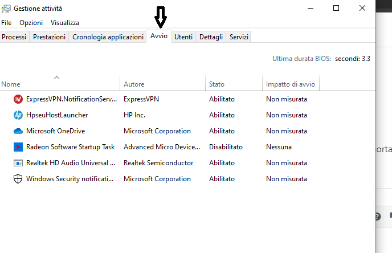Viewport: 392px width, 253px height.
Task: Click the Radeon Software Startup Task icon
Action: (x=18, y=147)
